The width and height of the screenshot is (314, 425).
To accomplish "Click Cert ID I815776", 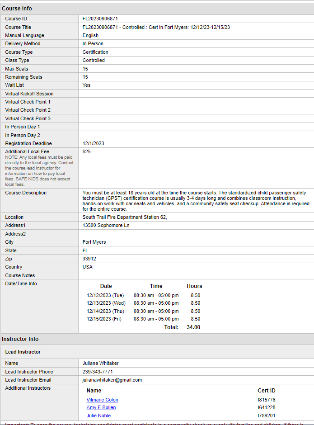I will click(x=266, y=400).
